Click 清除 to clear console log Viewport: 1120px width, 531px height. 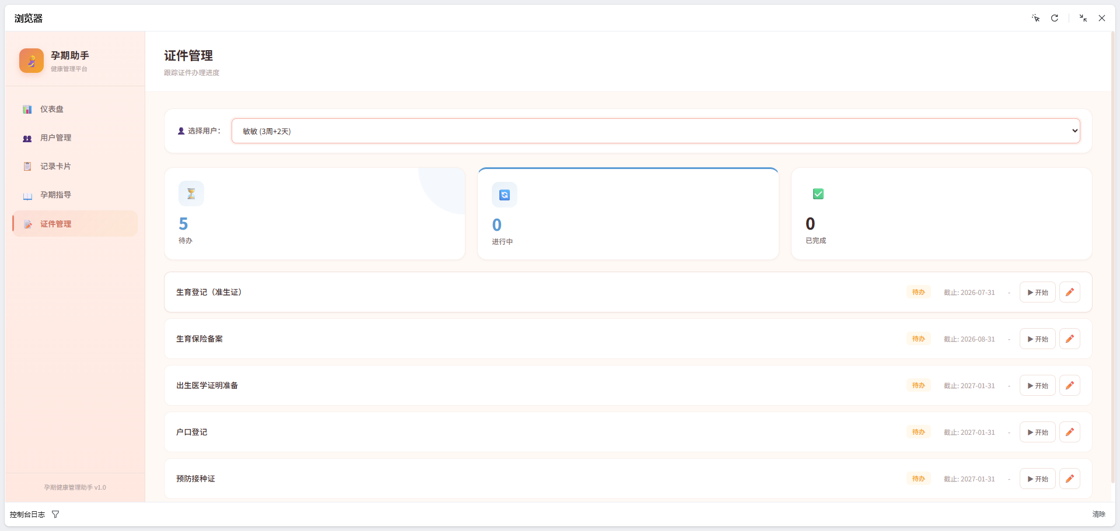click(x=1098, y=514)
